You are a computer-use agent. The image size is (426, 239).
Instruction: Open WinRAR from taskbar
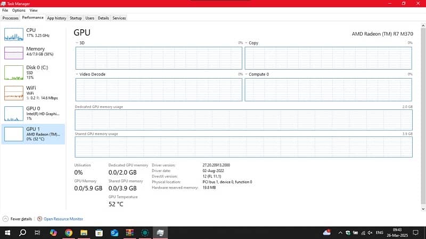[129, 233]
